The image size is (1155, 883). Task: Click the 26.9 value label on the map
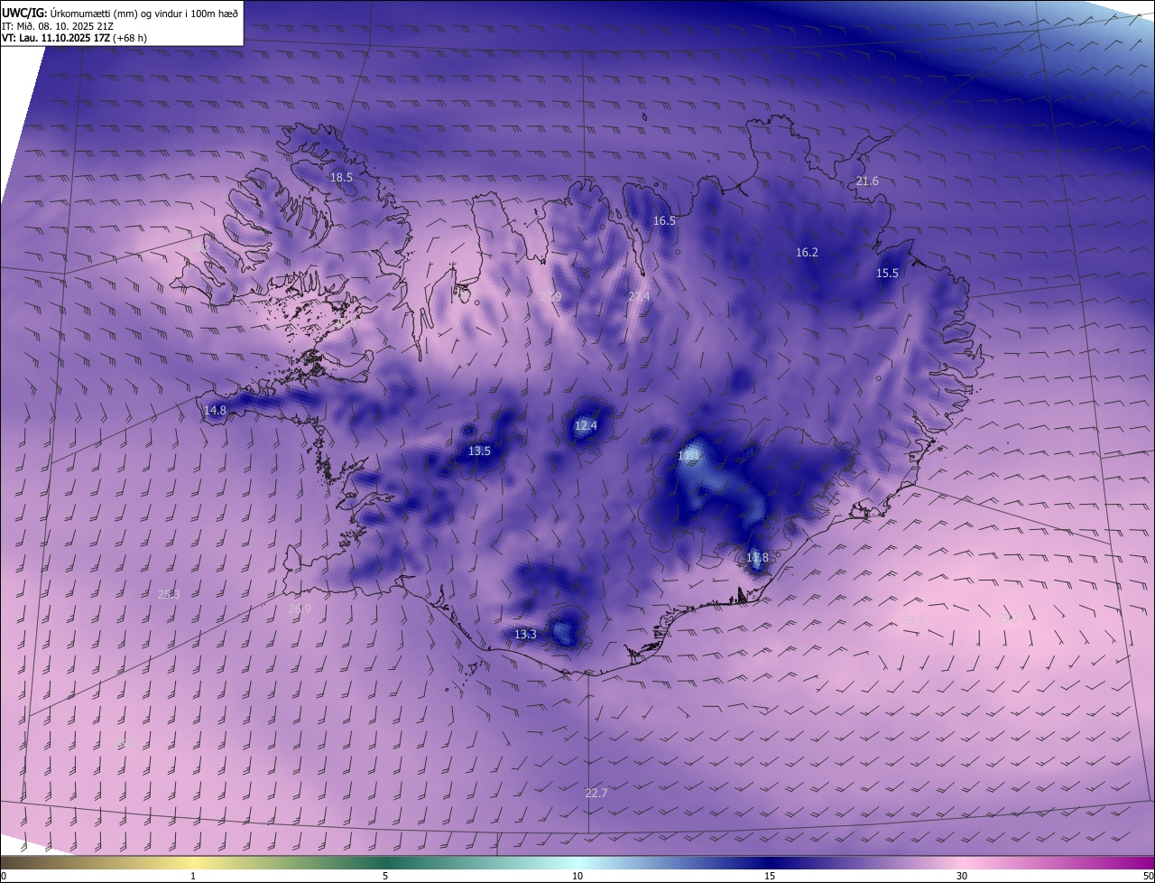[x=300, y=609]
